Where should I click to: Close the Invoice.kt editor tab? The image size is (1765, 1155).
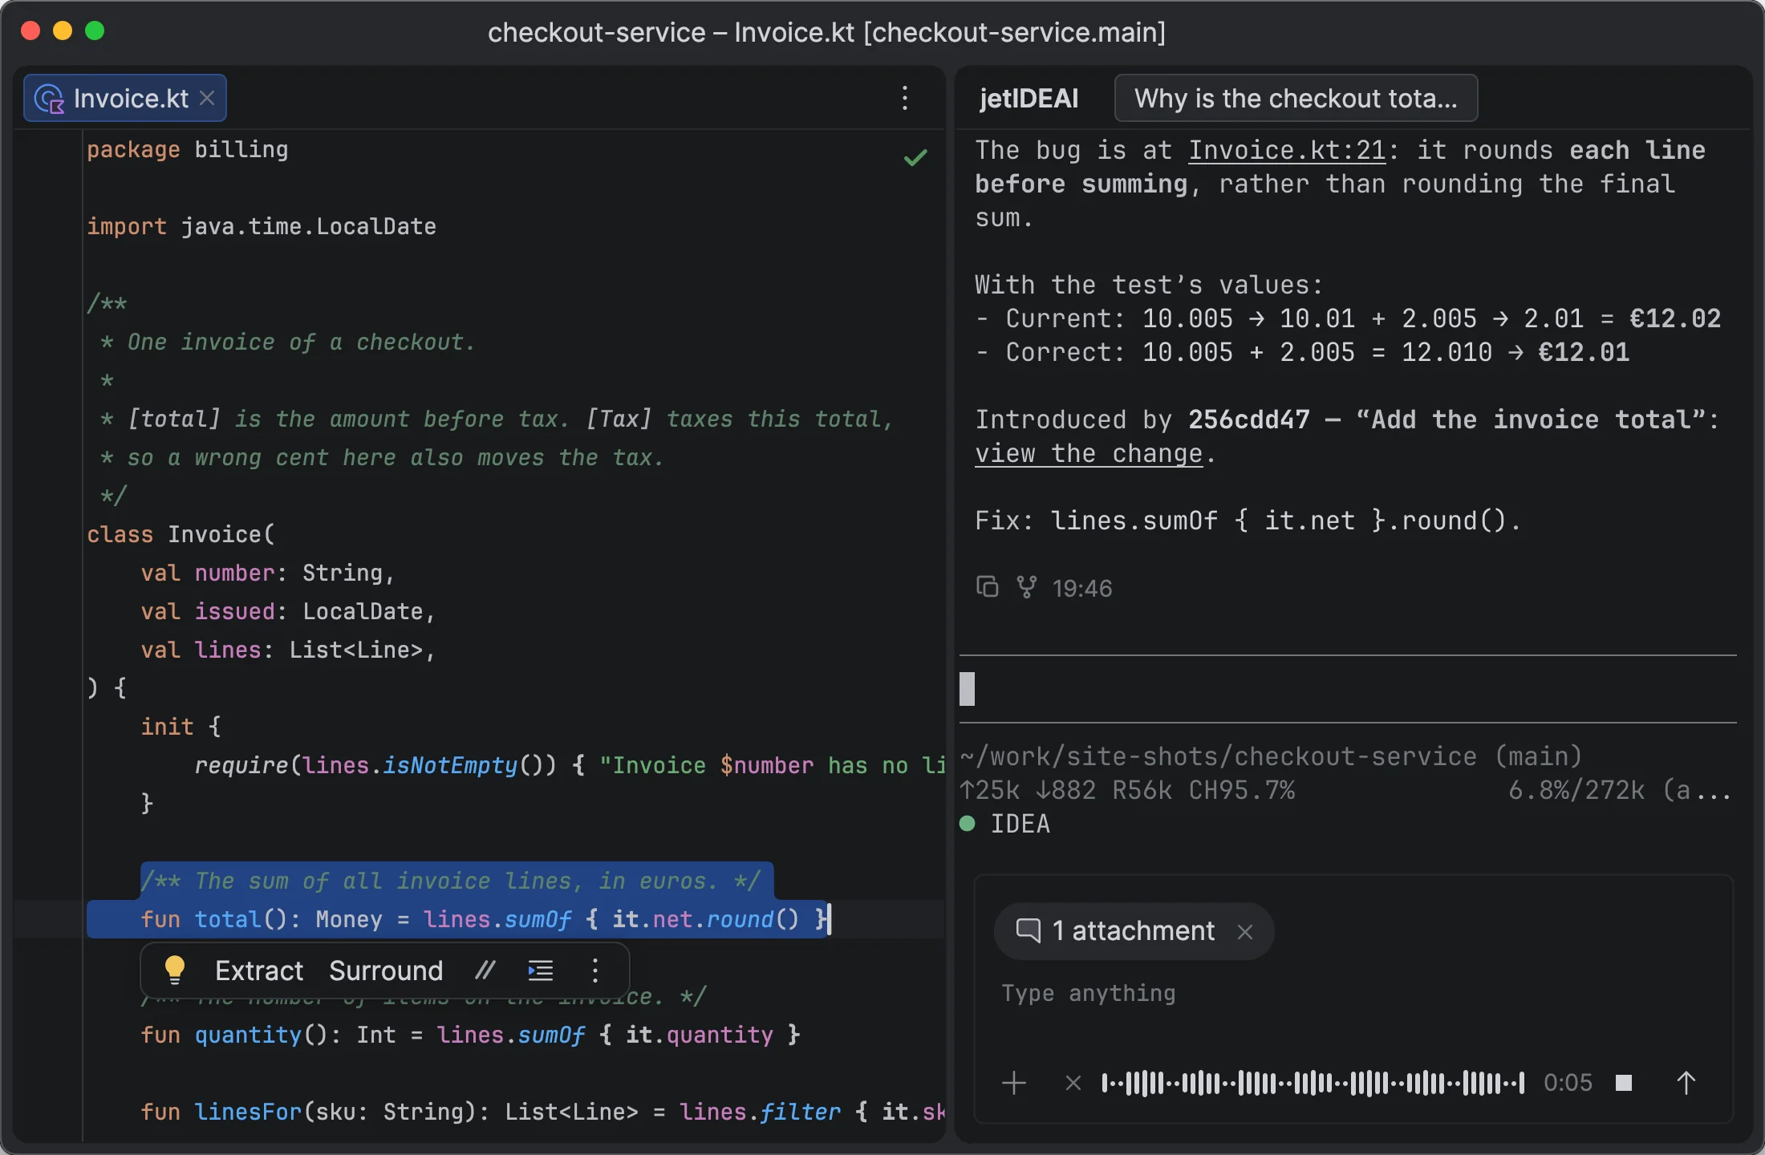pyautogui.click(x=207, y=98)
